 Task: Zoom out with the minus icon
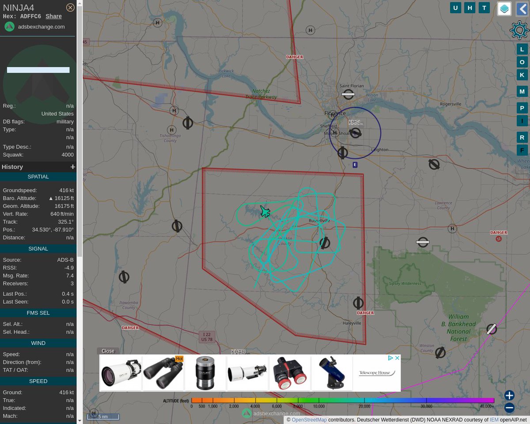tap(509, 408)
